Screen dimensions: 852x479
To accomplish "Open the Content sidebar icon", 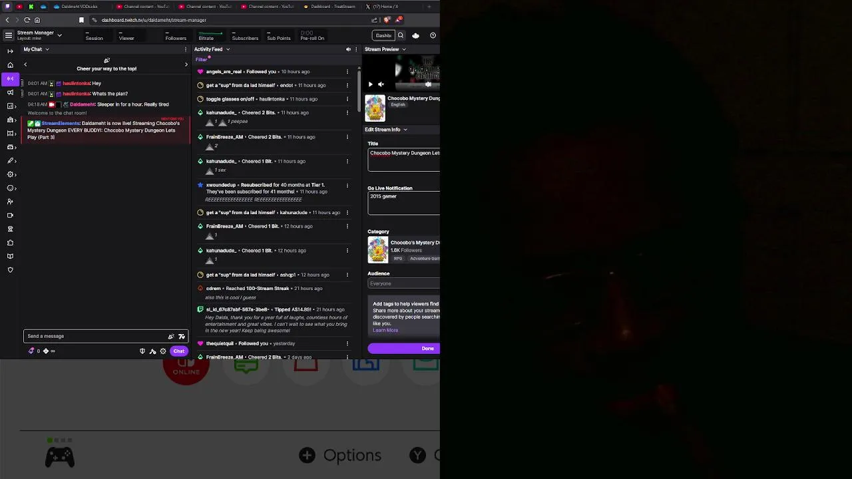I will tap(10, 134).
